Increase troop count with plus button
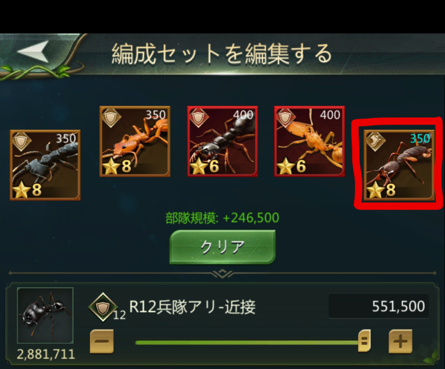 click(x=400, y=341)
